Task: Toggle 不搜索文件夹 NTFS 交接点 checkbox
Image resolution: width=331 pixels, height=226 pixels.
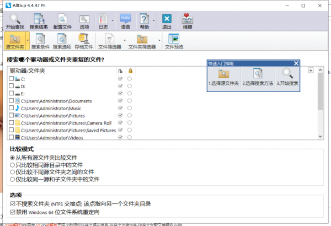Action: (x=13, y=204)
